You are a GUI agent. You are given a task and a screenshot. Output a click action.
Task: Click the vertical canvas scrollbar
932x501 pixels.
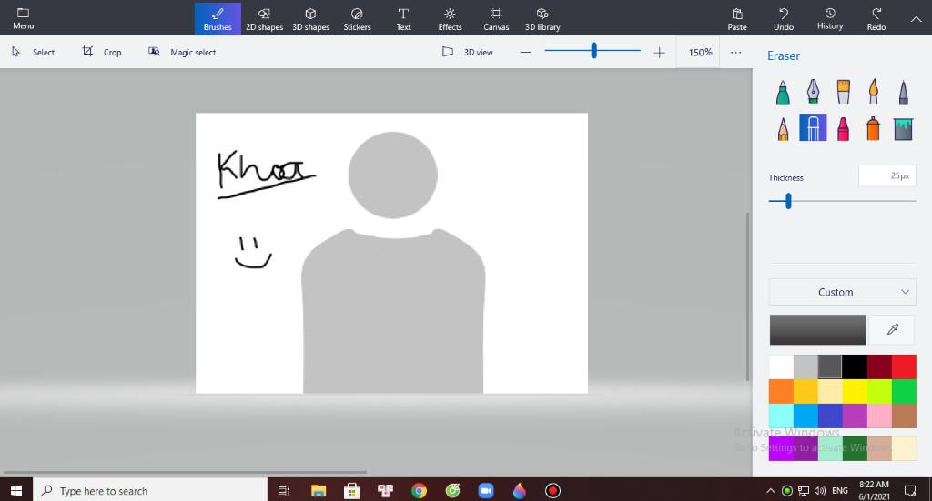pos(748,296)
